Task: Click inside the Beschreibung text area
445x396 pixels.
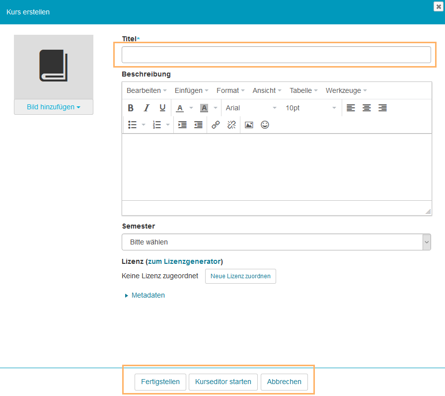Action: [277, 167]
